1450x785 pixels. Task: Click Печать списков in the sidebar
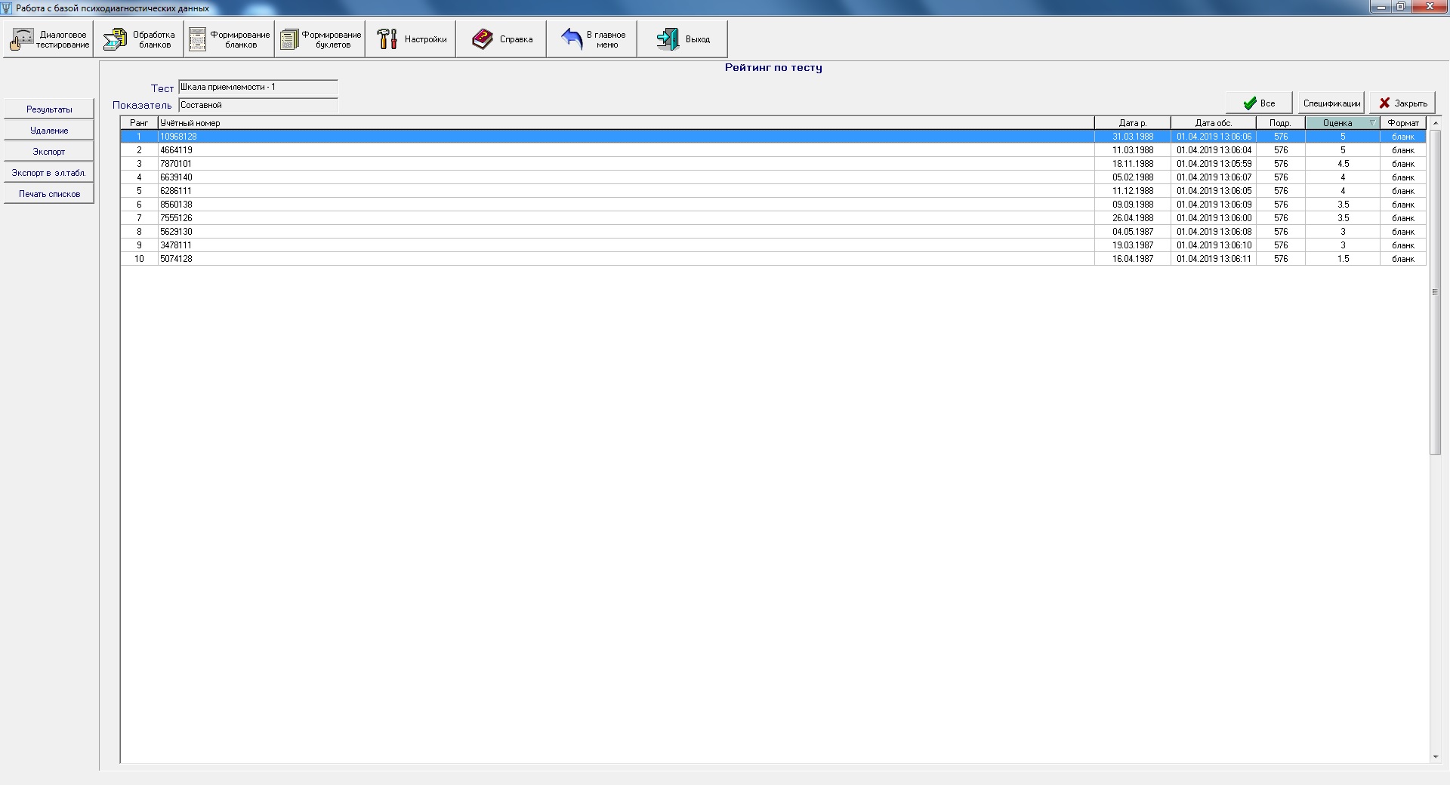(49, 194)
